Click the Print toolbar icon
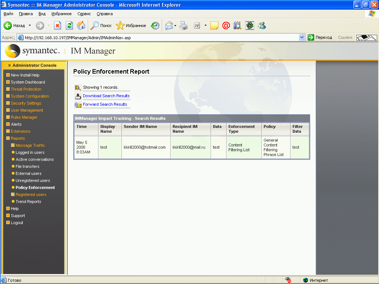Viewport: 379px width, 284px height. (184, 26)
